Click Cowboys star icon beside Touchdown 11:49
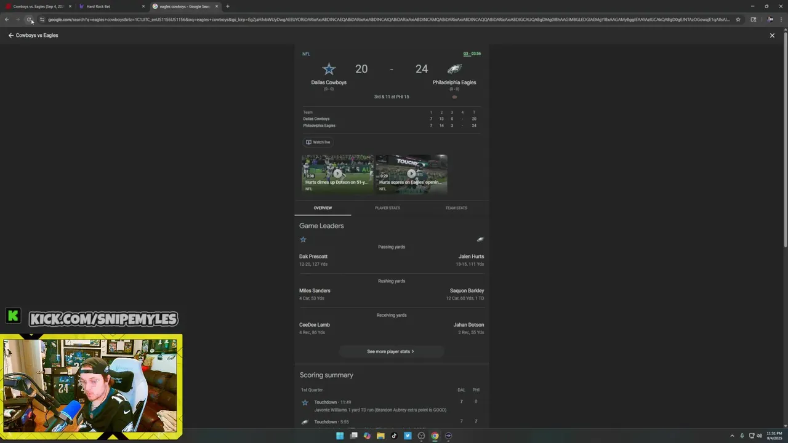 pyautogui.click(x=305, y=402)
